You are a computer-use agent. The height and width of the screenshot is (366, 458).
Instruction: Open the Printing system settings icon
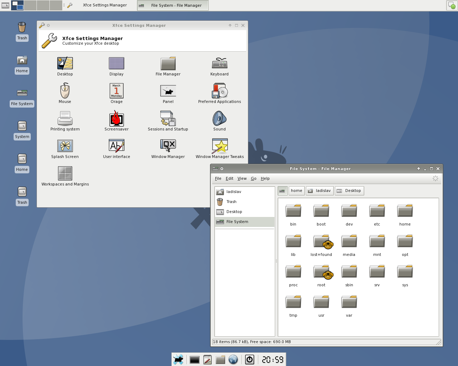(65, 121)
